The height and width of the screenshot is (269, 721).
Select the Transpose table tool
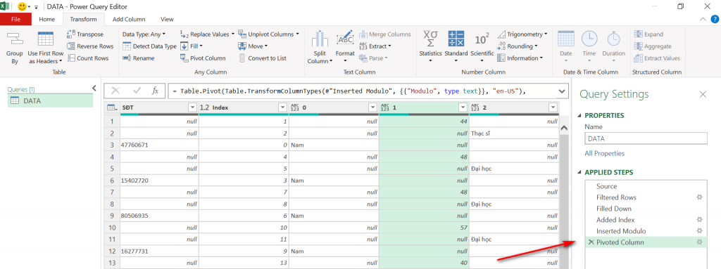click(x=85, y=34)
